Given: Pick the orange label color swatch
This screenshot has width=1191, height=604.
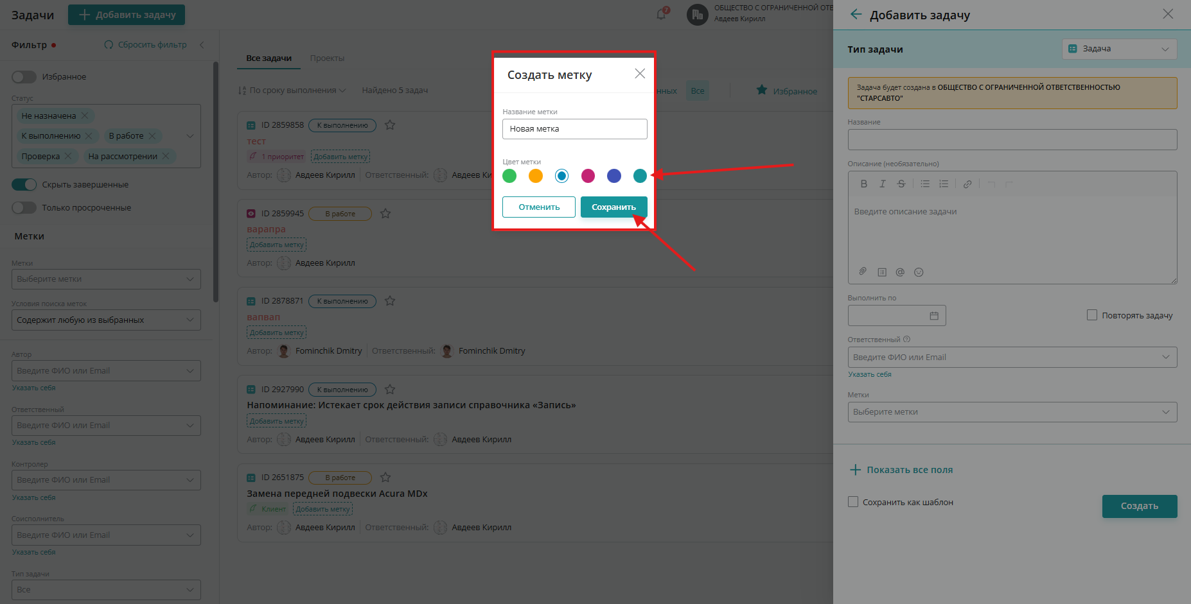Looking at the screenshot, I should pyautogui.click(x=535, y=176).
